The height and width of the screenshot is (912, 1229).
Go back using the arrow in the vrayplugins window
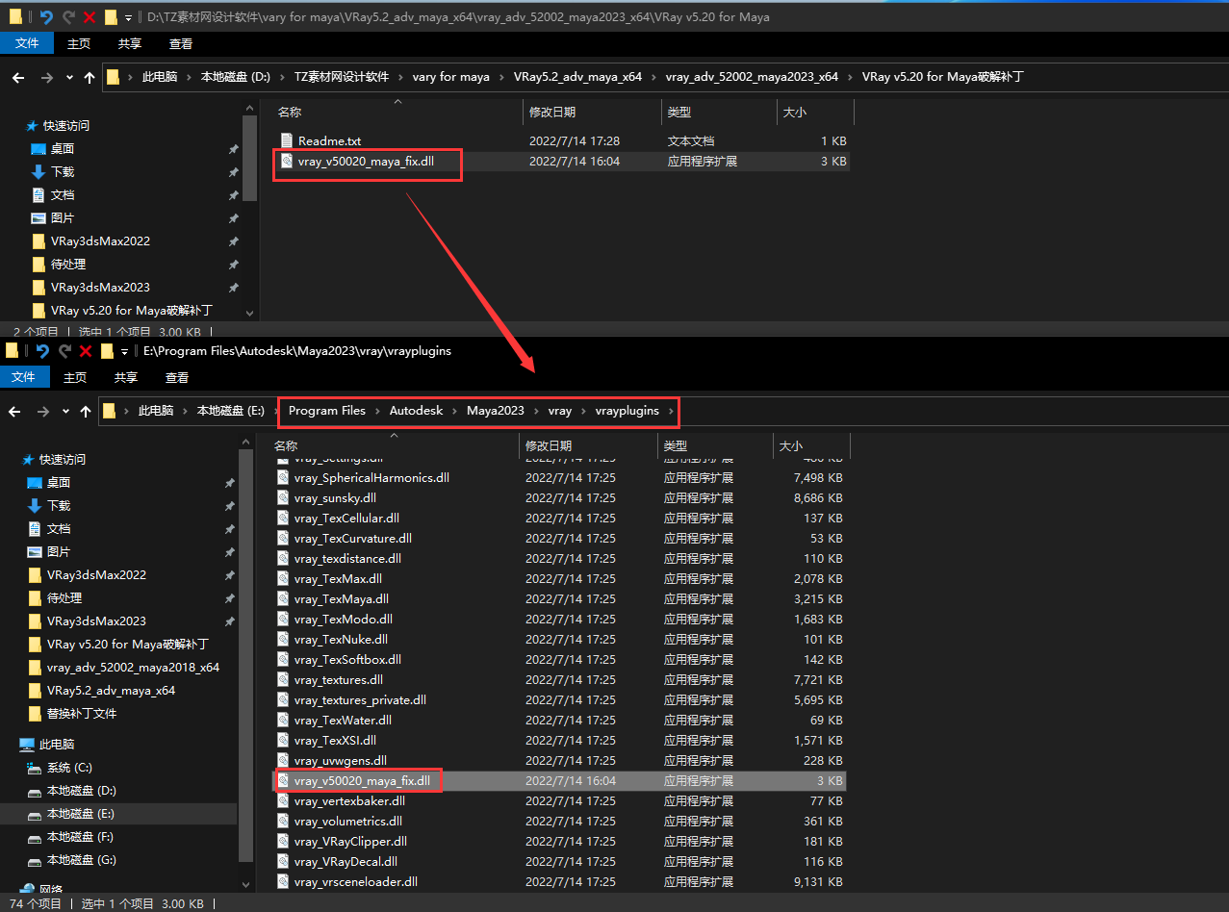(13, 411)
